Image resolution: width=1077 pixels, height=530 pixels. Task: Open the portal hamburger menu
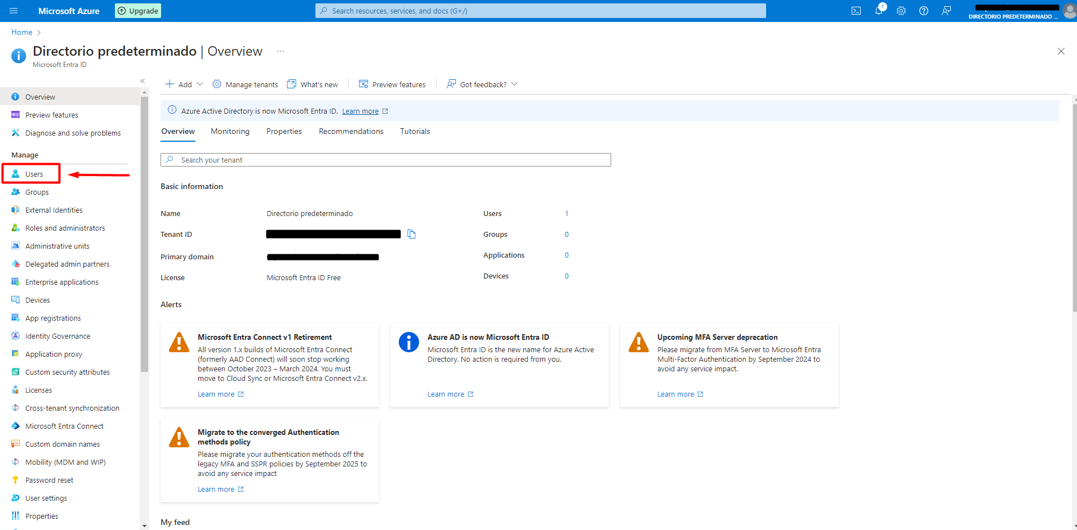click(14, 11)
